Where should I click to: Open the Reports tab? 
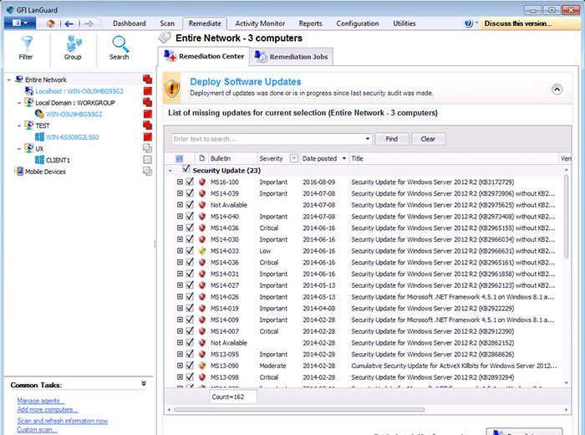tap(310, 23)
